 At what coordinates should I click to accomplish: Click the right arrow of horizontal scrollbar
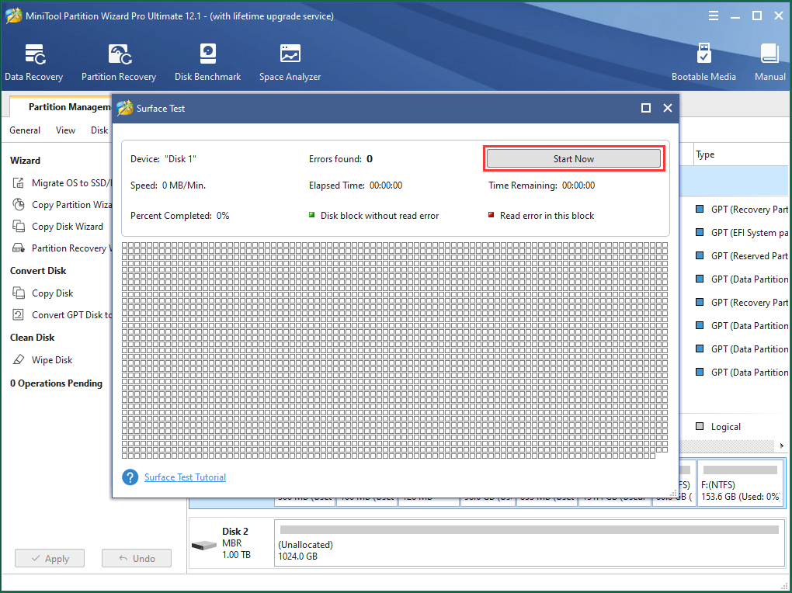781,446
